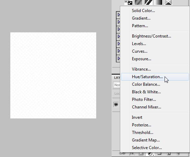Click the Gradient Map icon in Adjustments panel
190x157 pixels.
pyautogui.click(x=158, y=2)
